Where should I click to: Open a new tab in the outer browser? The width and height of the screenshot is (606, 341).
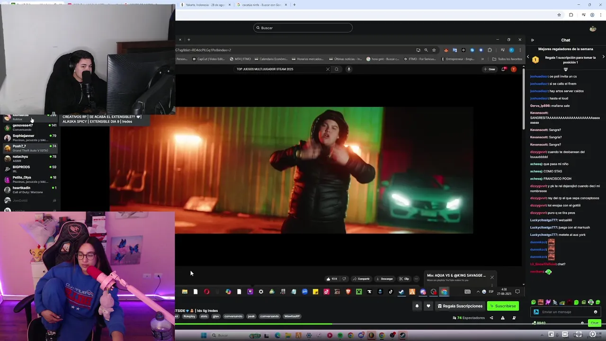click(294, 5)
